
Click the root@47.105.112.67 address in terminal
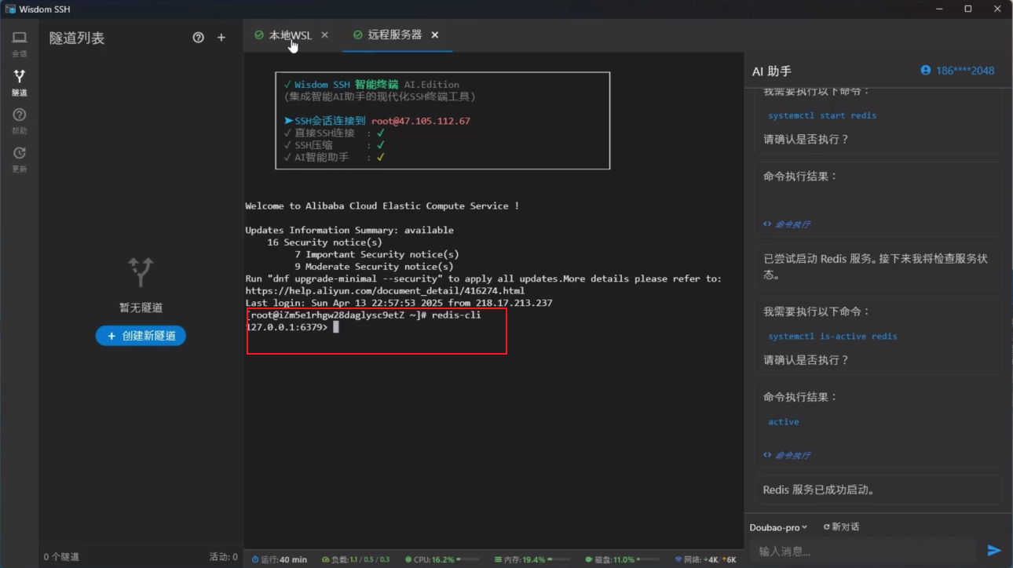coord(421,122)
